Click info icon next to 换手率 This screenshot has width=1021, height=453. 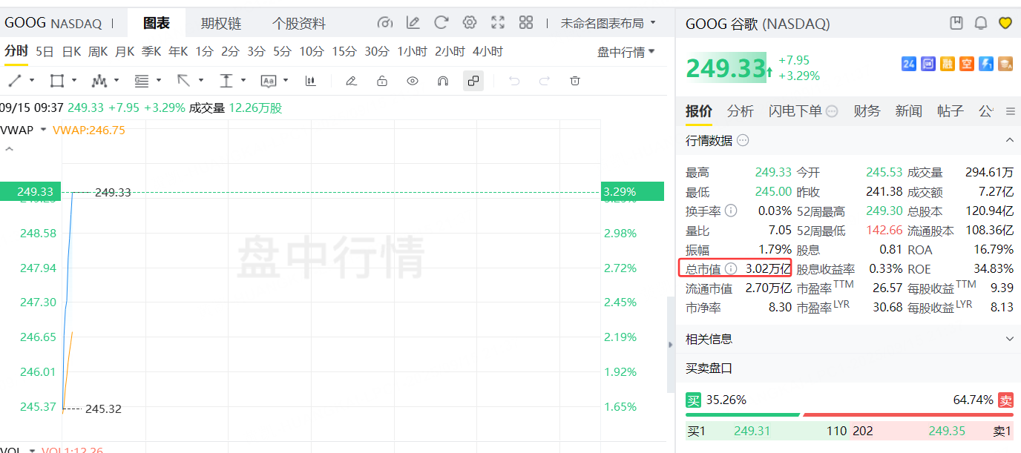click(x=731, y=211)
